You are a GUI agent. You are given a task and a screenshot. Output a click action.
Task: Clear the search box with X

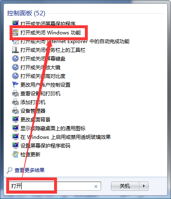96,187
